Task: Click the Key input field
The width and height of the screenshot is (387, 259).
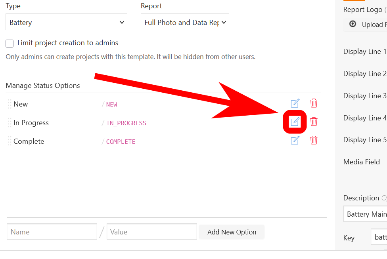Action: (x=379, y=237)
